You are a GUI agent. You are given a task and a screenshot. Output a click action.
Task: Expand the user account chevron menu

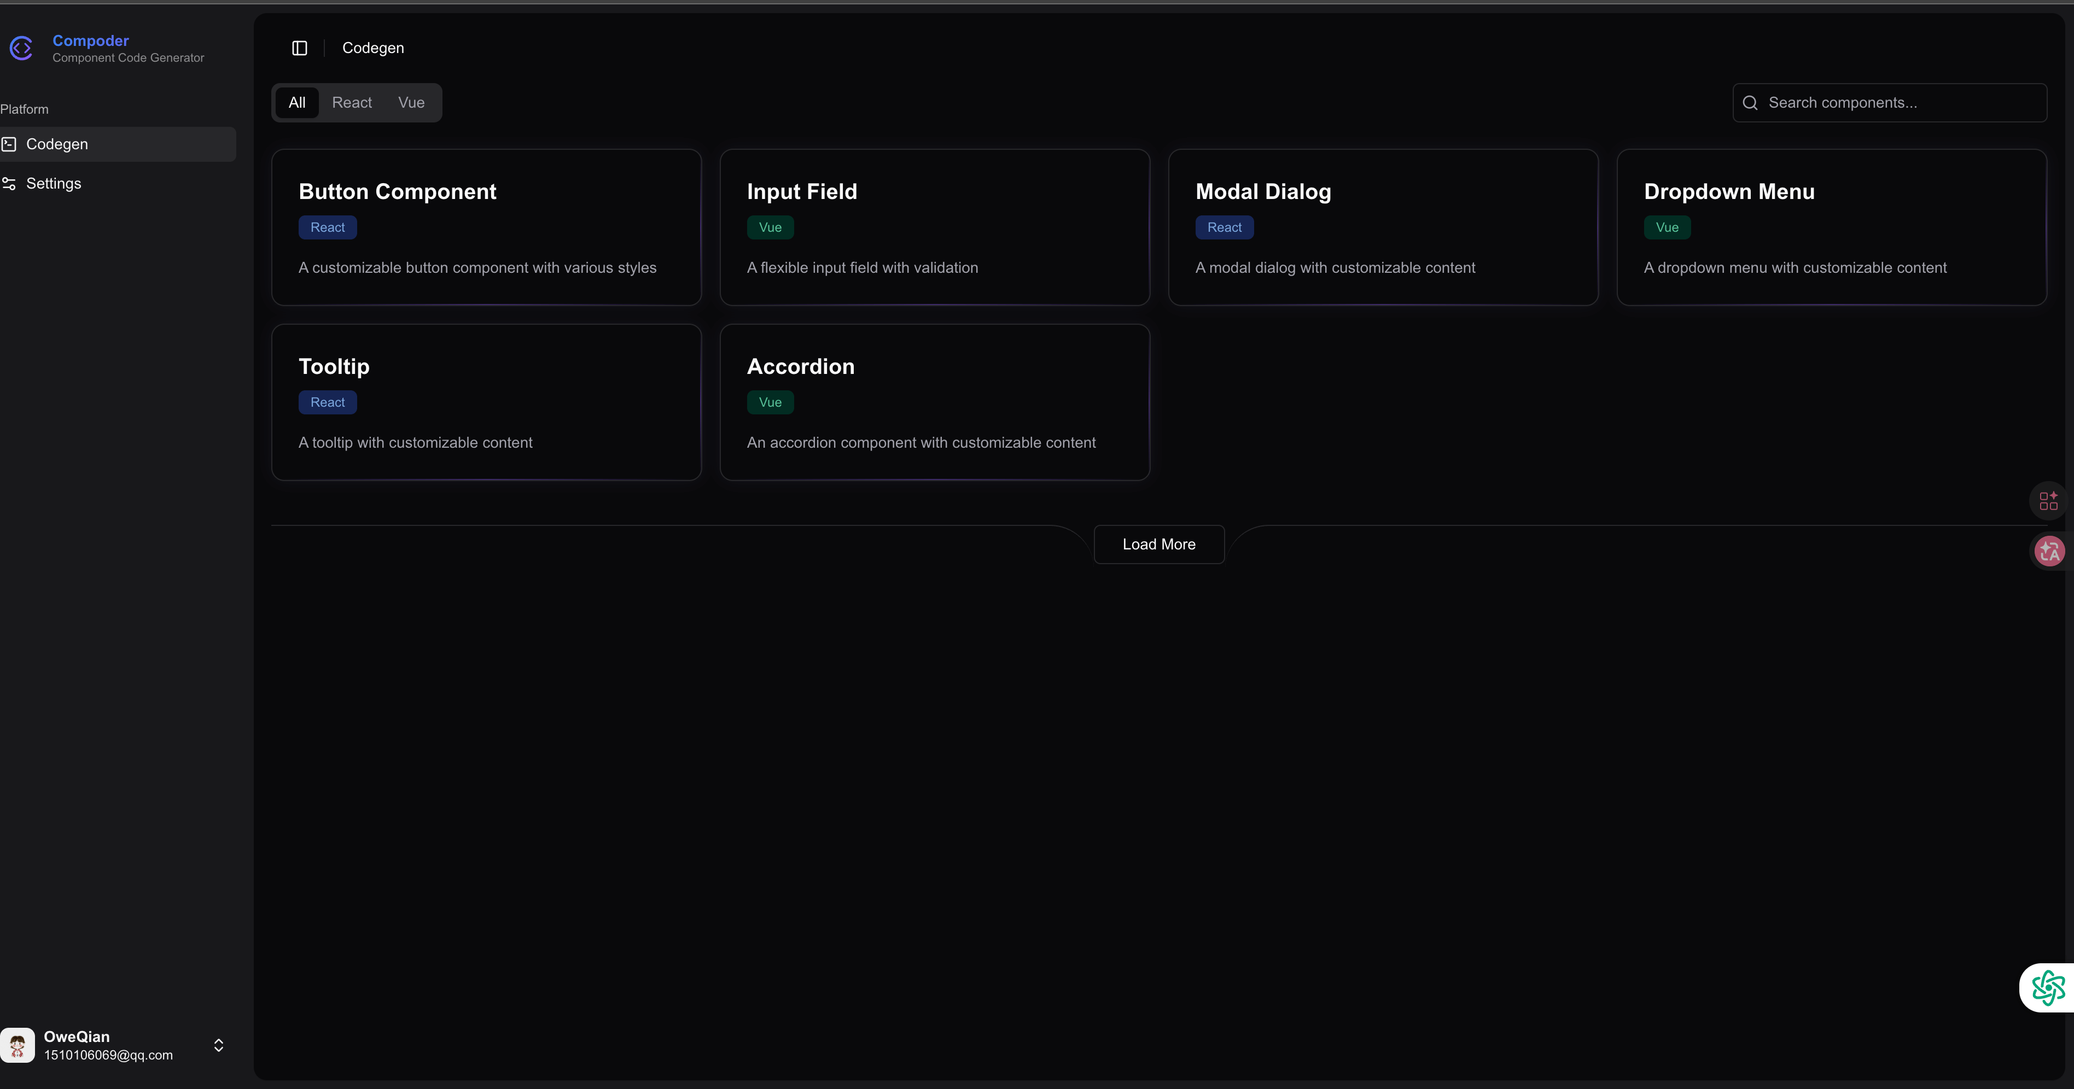218,1045
